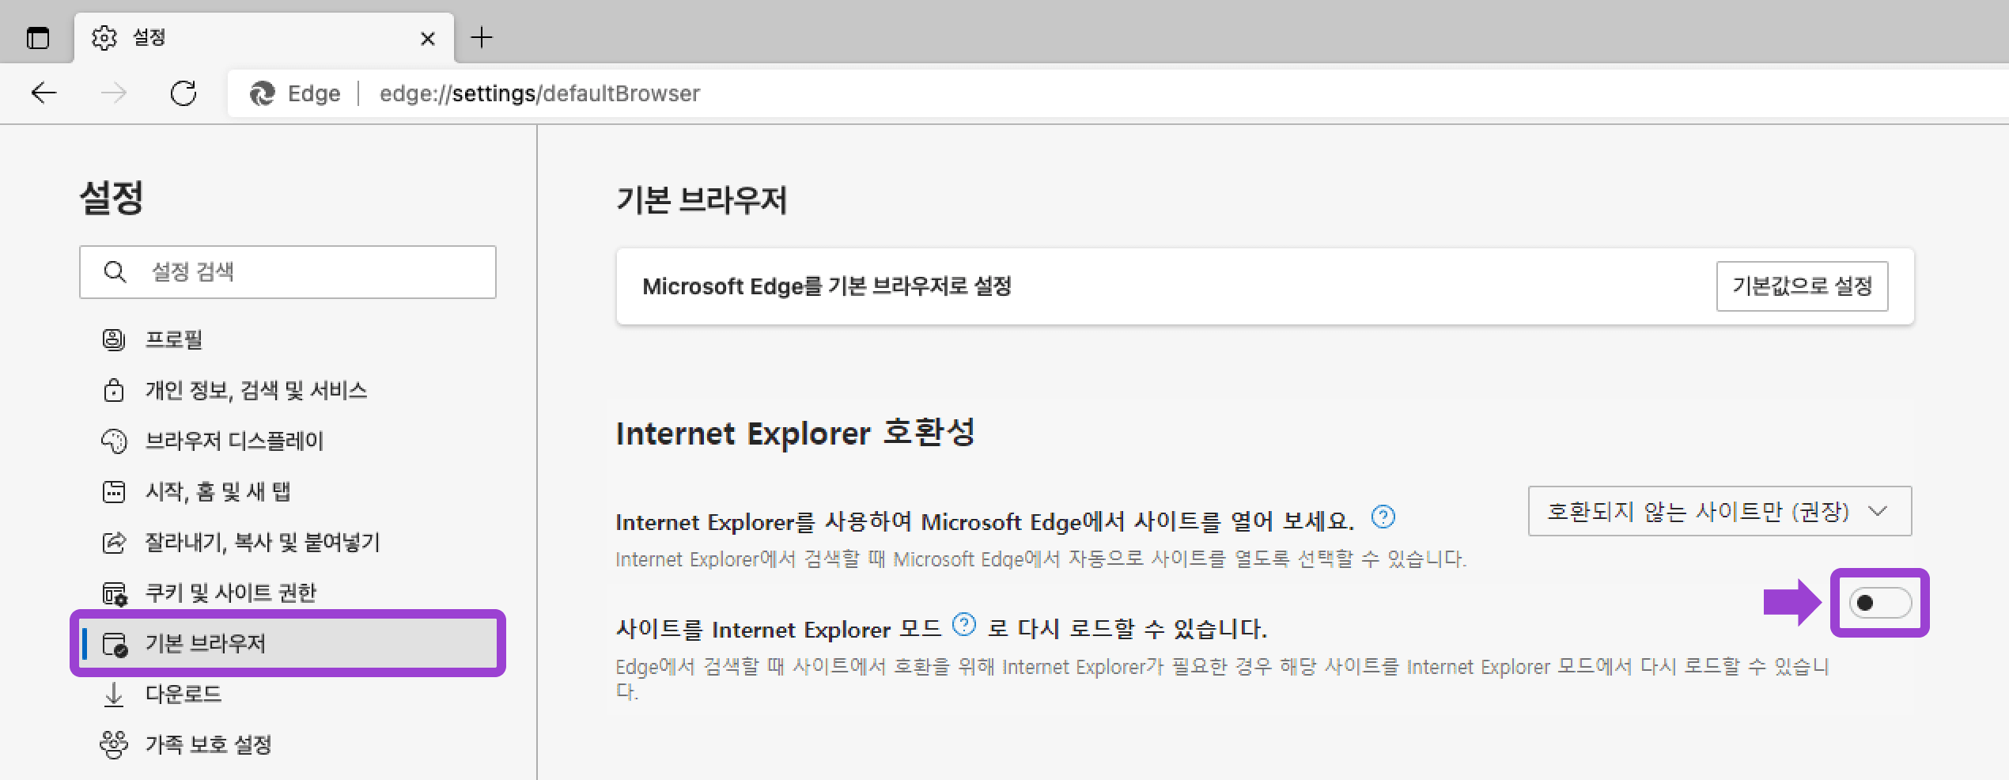The image size is (2009, 780).
Task: Click the lock icon for 개인 정보
Action: 114,390
